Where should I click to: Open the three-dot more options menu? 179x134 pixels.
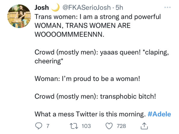[168, 8]
